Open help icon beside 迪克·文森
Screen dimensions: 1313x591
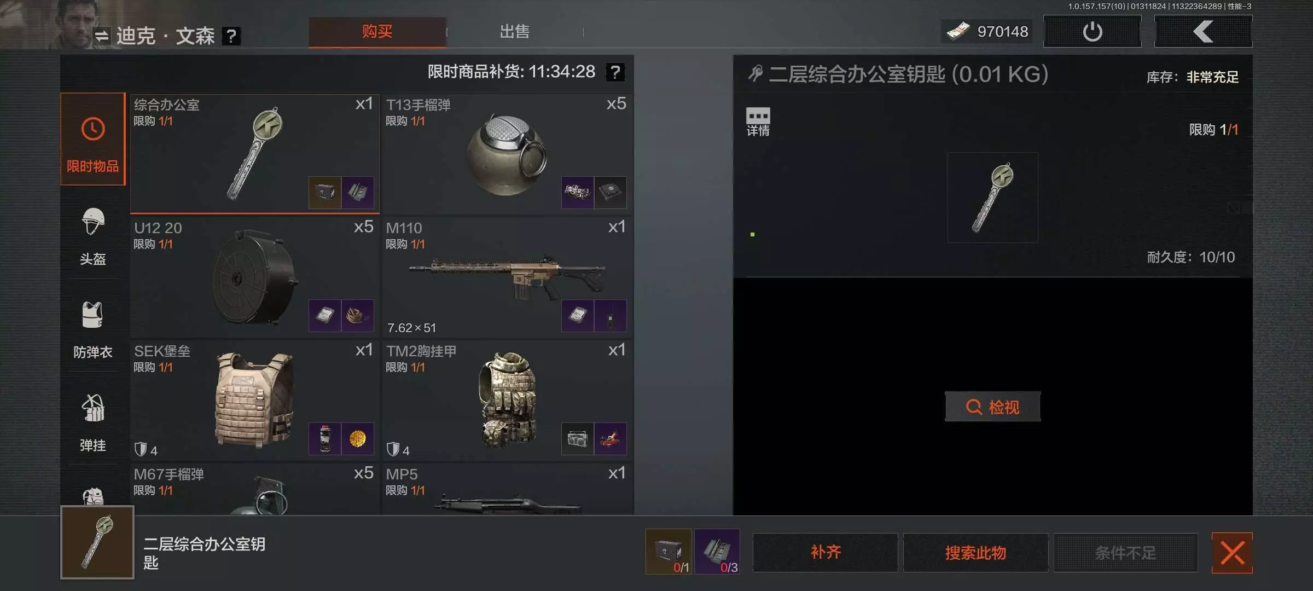pyautogui.click(x=231, y=36)
